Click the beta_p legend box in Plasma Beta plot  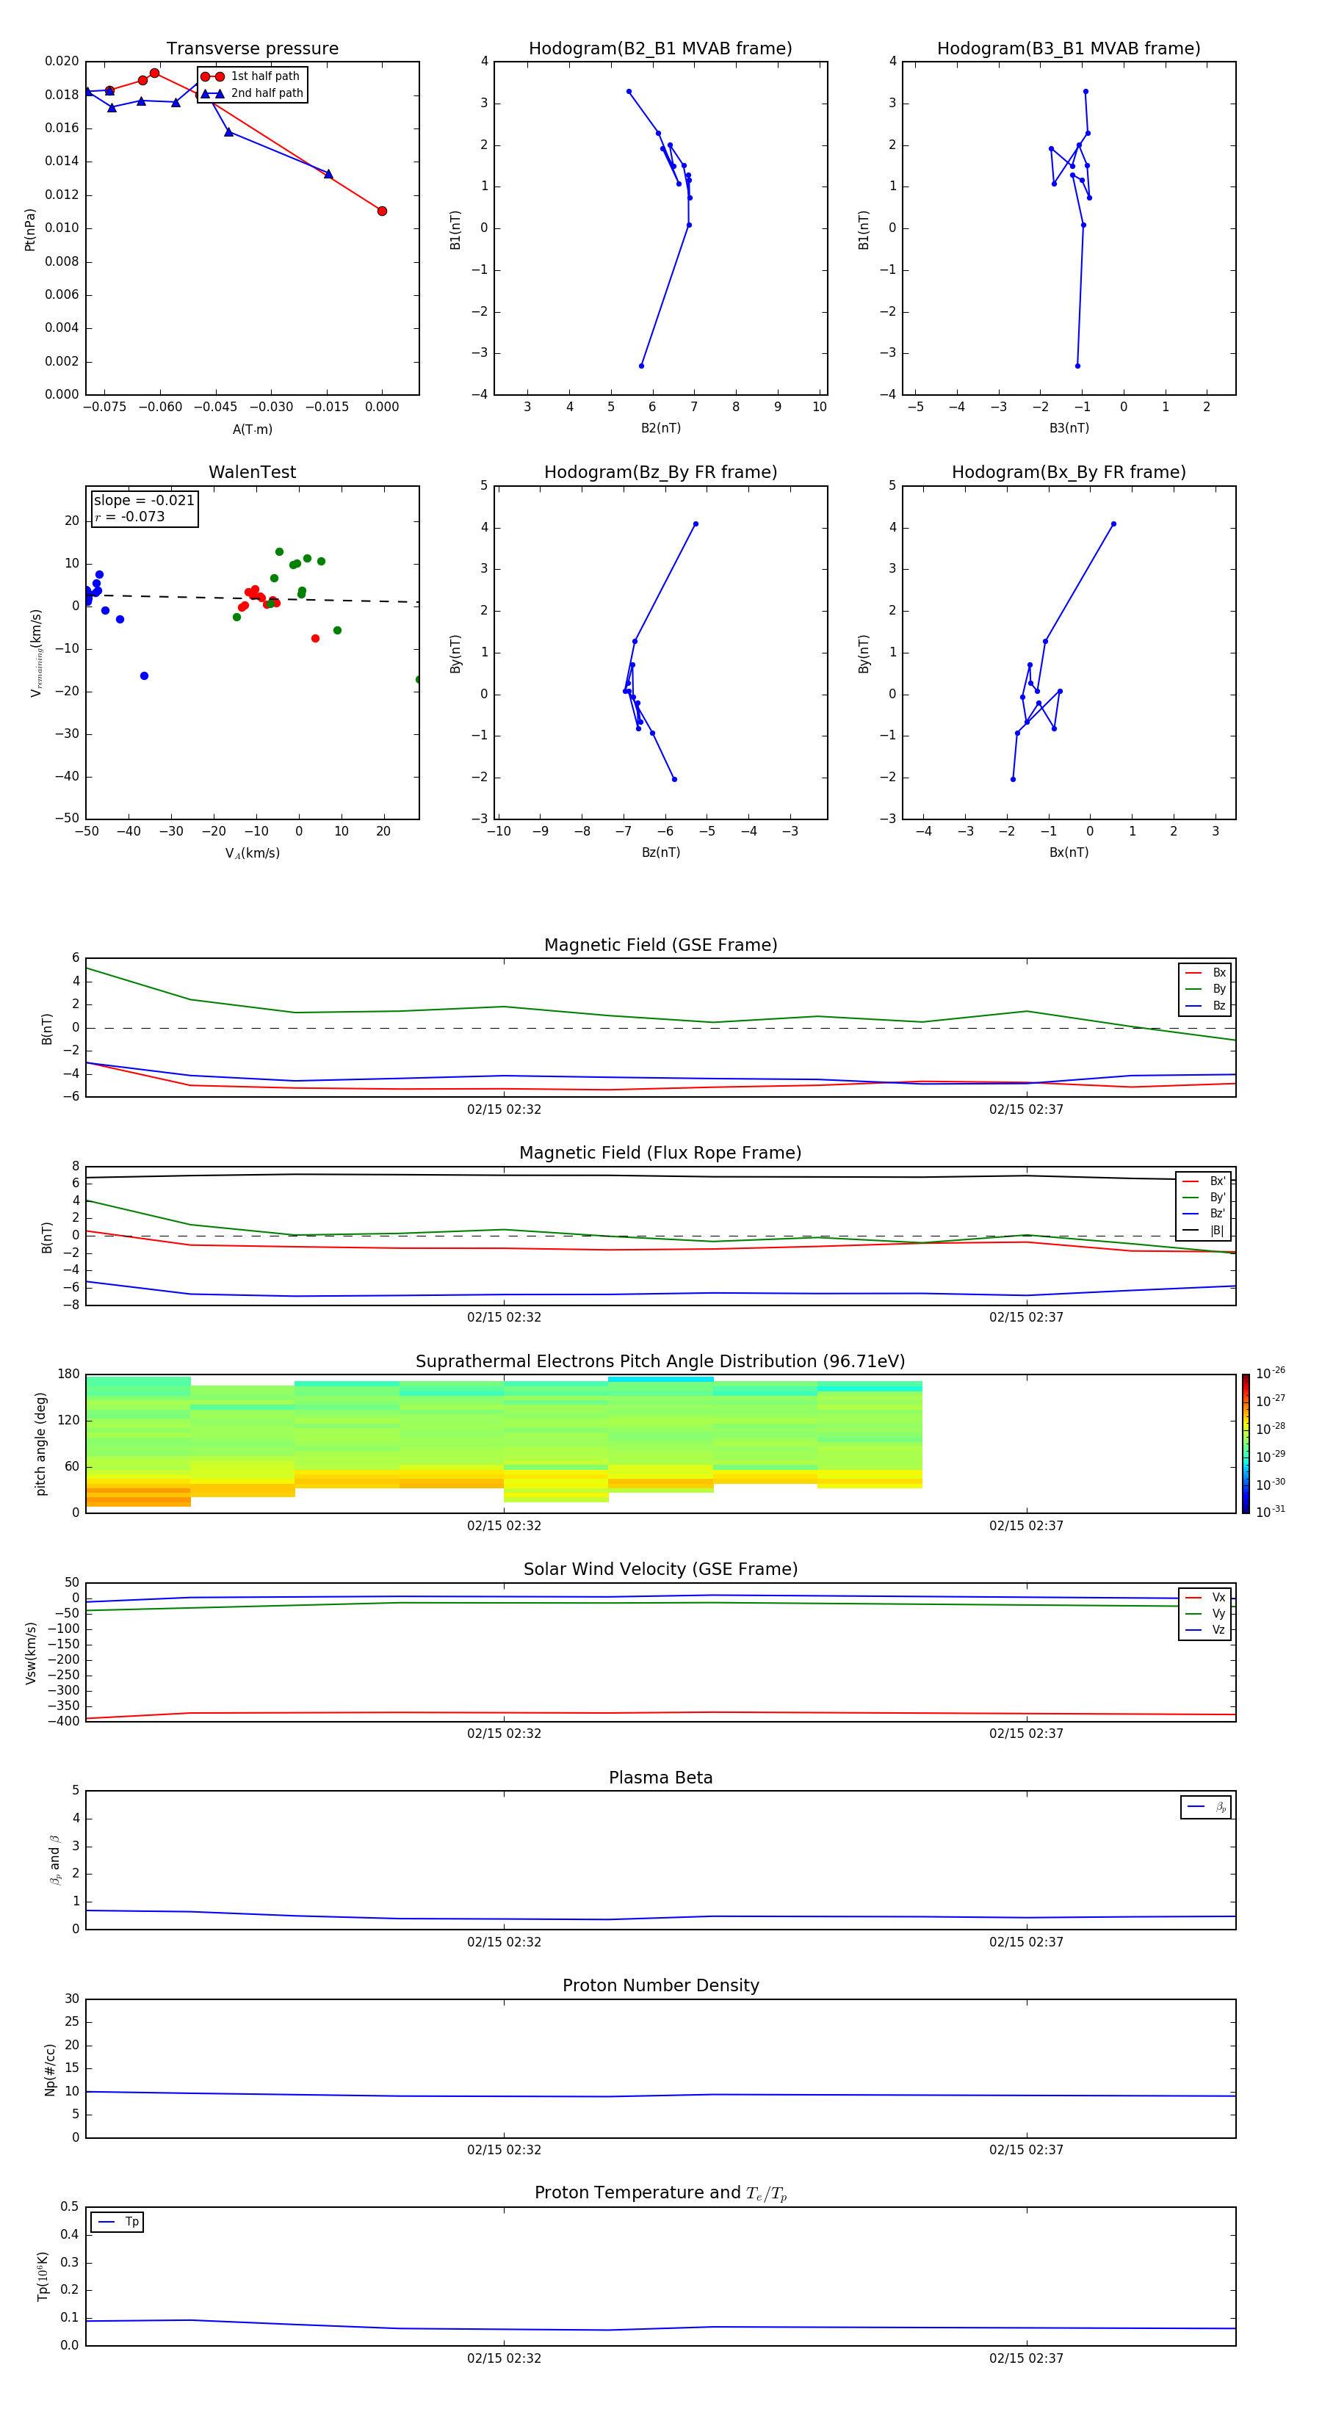click(1205, 1807)
